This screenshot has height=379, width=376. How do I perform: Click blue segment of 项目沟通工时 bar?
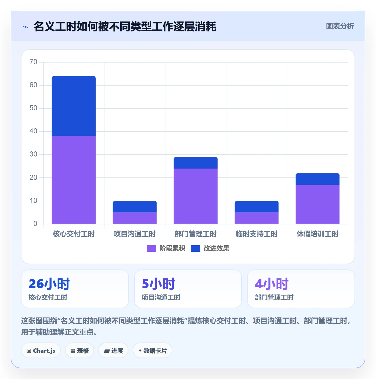(135, 207)
